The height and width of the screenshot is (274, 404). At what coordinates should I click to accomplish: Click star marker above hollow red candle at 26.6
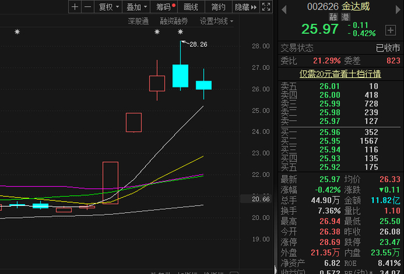[x=157, y=32]
